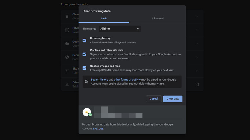Expand the Site settings row arrow

(197, 71)
